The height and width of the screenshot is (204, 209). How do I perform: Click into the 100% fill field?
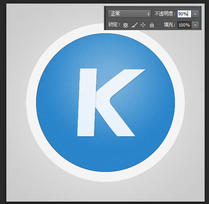click(184, 25)
